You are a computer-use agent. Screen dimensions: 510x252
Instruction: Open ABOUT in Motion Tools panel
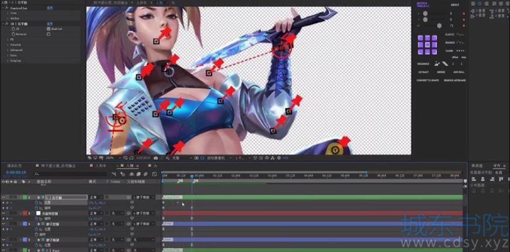[x=455, y=5]
